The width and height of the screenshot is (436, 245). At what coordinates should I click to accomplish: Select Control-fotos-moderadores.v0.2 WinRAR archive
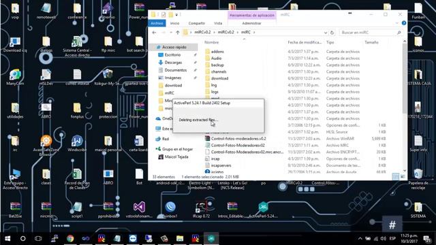[238, 139]
